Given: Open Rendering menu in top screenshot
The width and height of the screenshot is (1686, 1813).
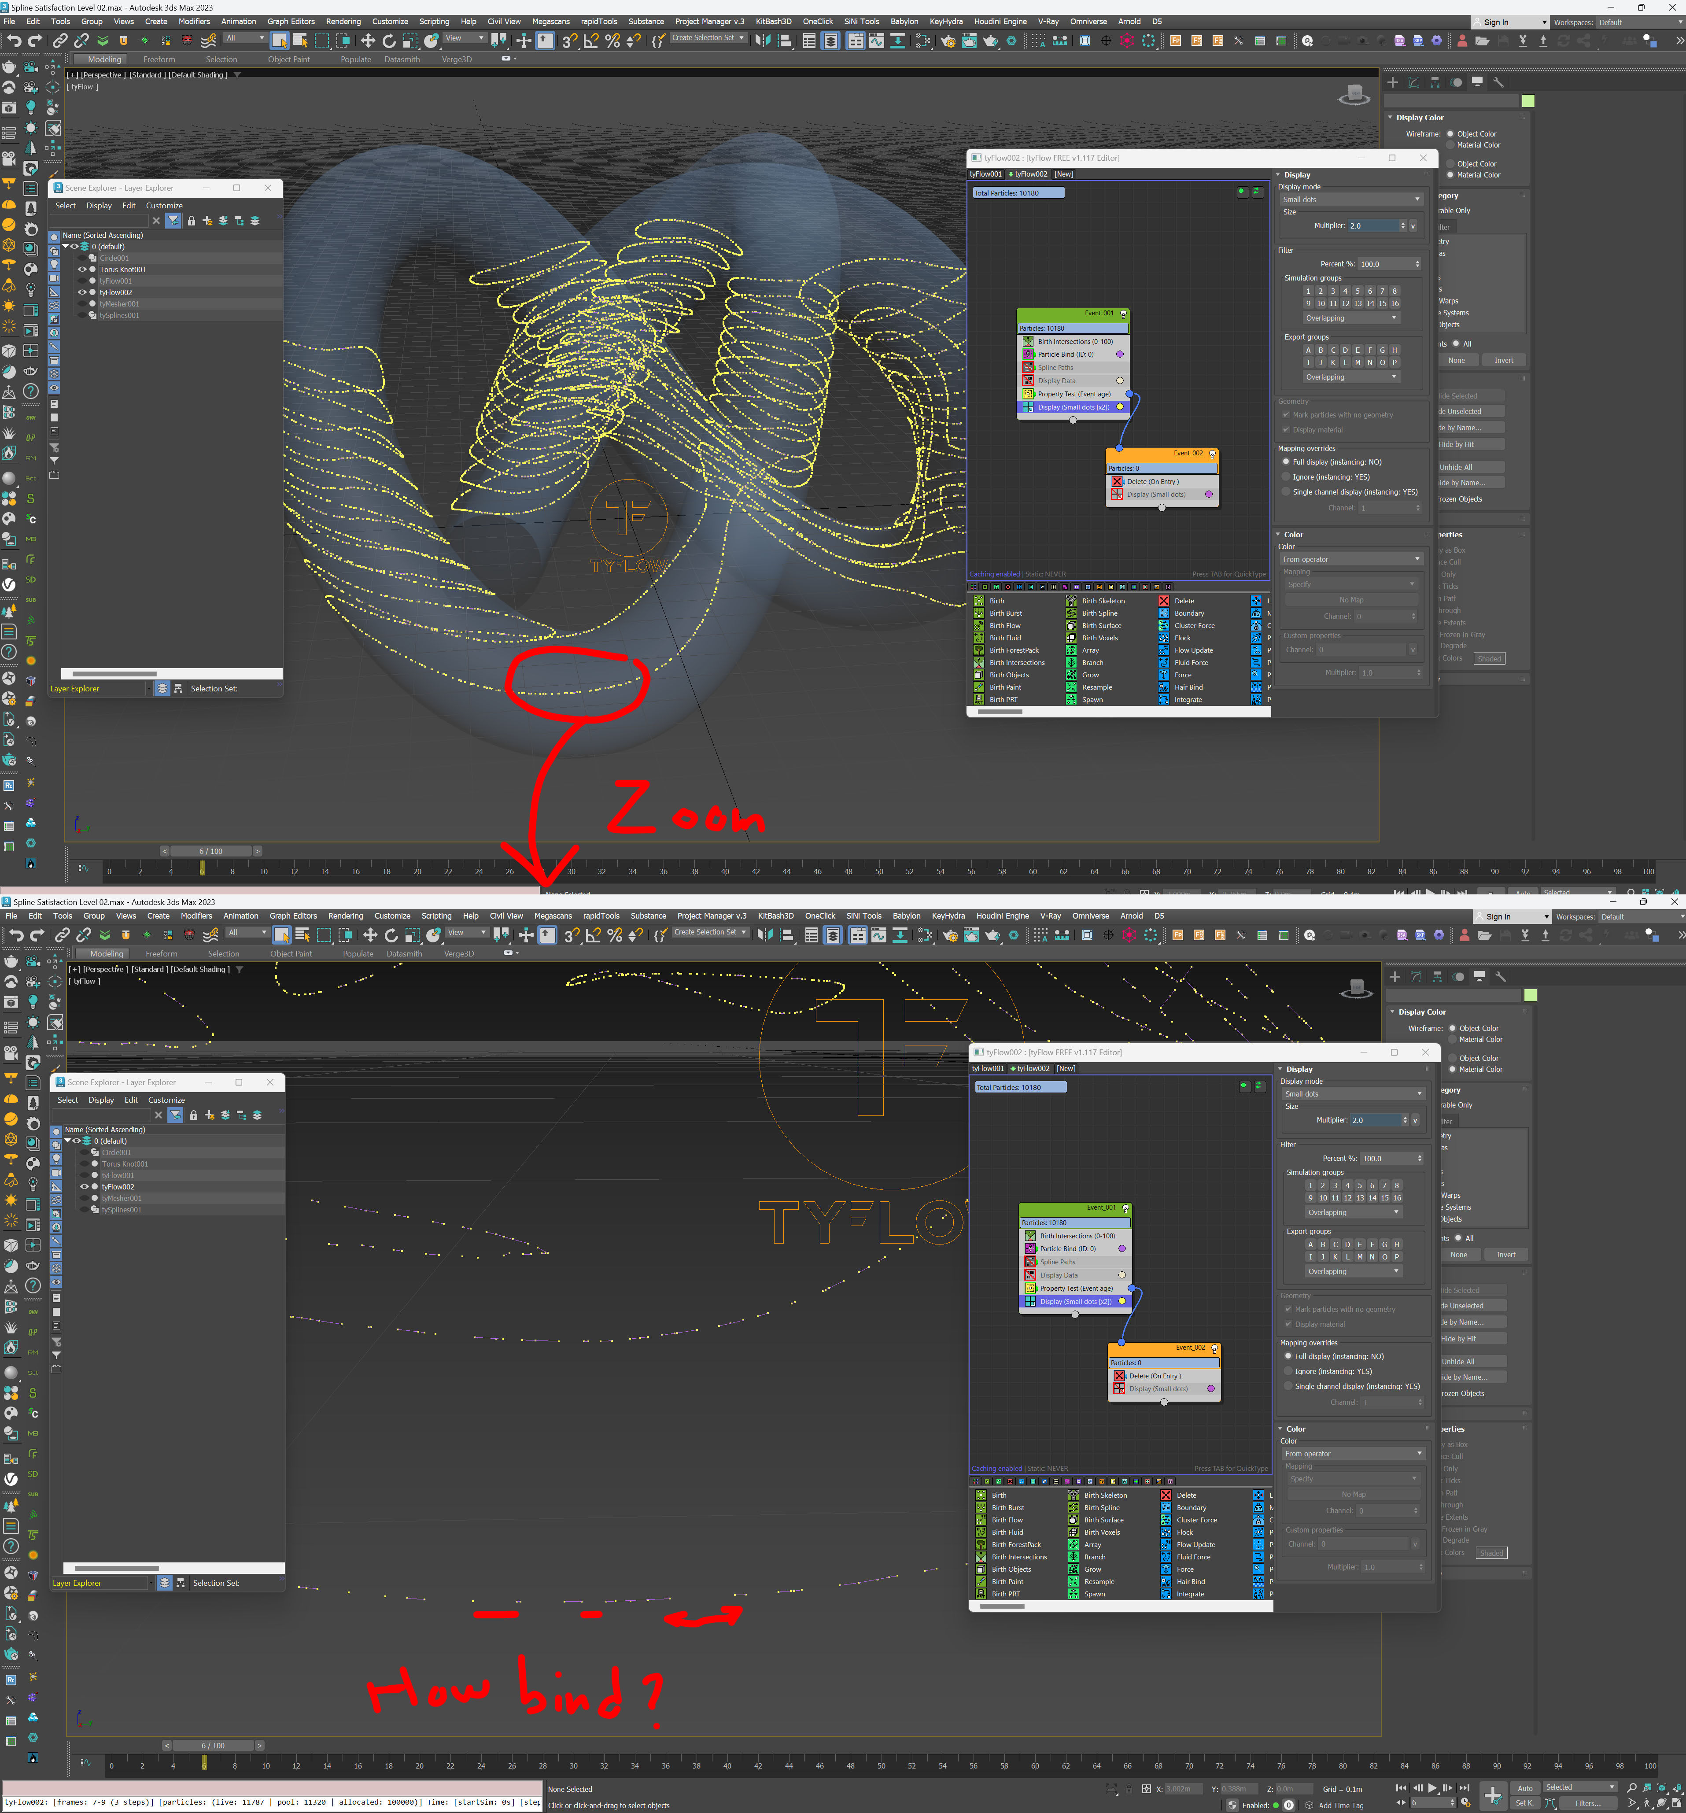Looking at the screenshot, I should [343, 21].
